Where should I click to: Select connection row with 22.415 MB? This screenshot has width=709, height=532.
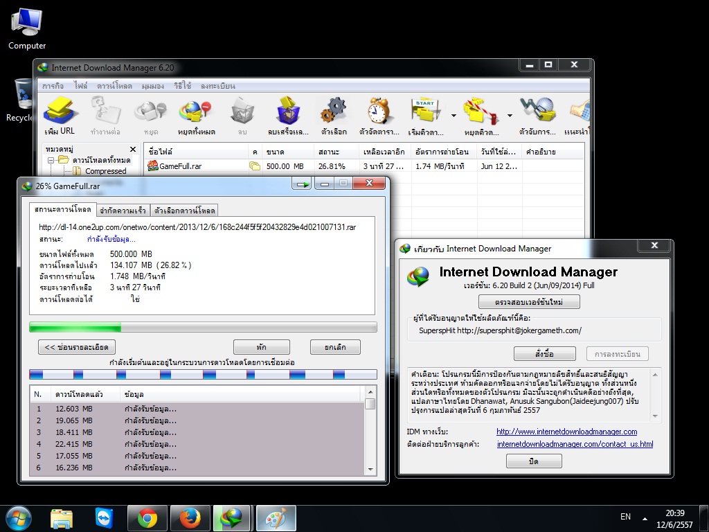point(197,444)
